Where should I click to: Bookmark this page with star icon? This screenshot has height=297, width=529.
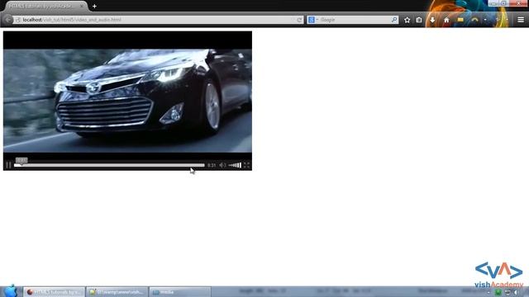click(x=407, y=20)
